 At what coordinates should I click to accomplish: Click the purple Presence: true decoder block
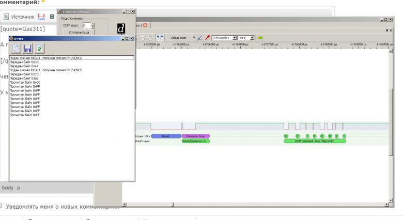point(195,136)
